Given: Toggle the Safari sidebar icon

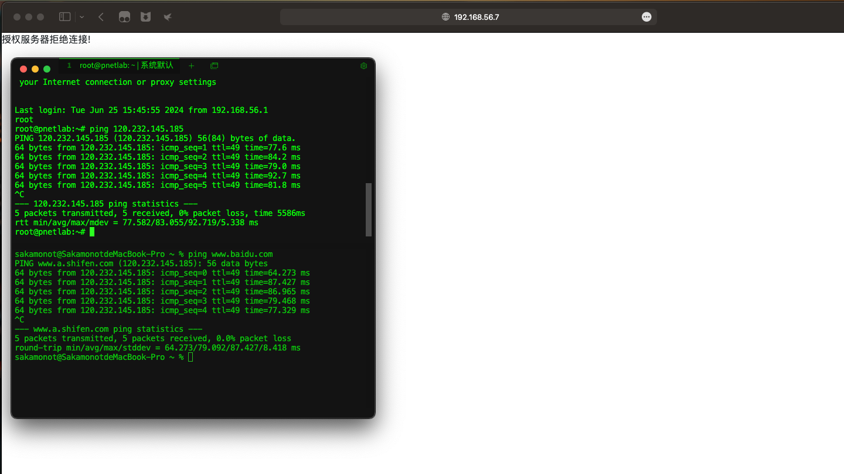Looking at the screenshot, I should pos(65,17).
